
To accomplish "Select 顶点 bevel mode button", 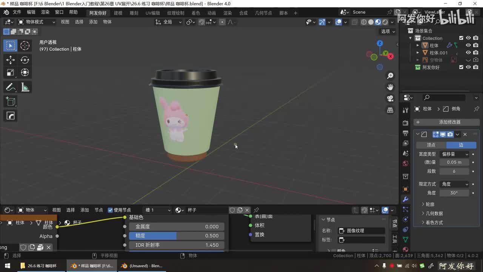I will (x=431, y=145).
